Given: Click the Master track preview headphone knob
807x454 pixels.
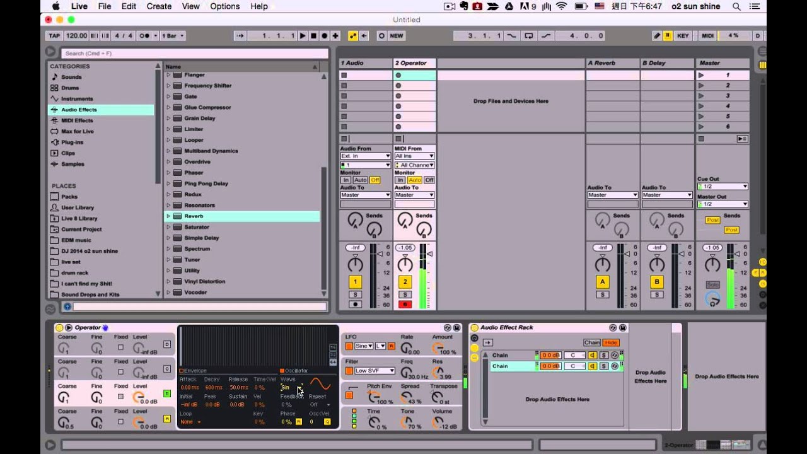Looking at the screenshot, I should click(712, 299).
